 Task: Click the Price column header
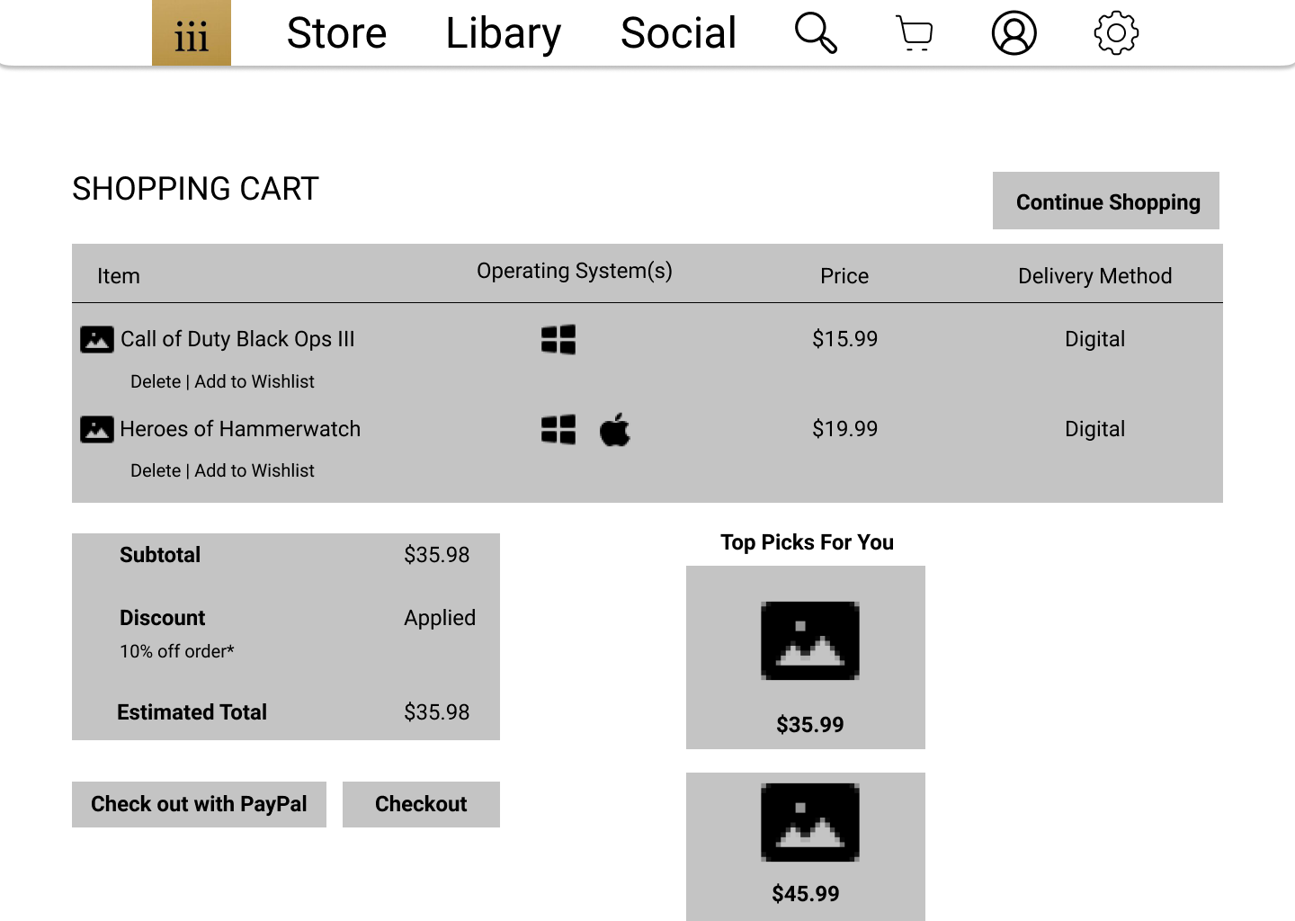(844, 276)
